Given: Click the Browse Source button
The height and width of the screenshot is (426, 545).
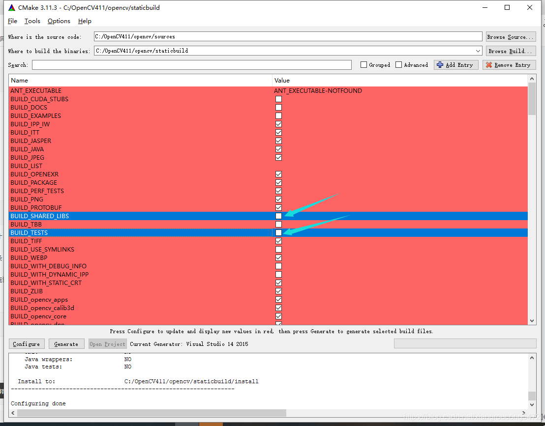Looking at the screenshot, I should click(511, 37).
